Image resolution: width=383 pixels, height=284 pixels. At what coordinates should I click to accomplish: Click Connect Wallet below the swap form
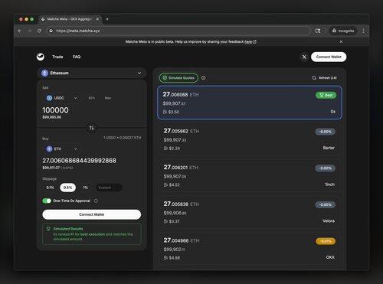click(x=92, y=214)
